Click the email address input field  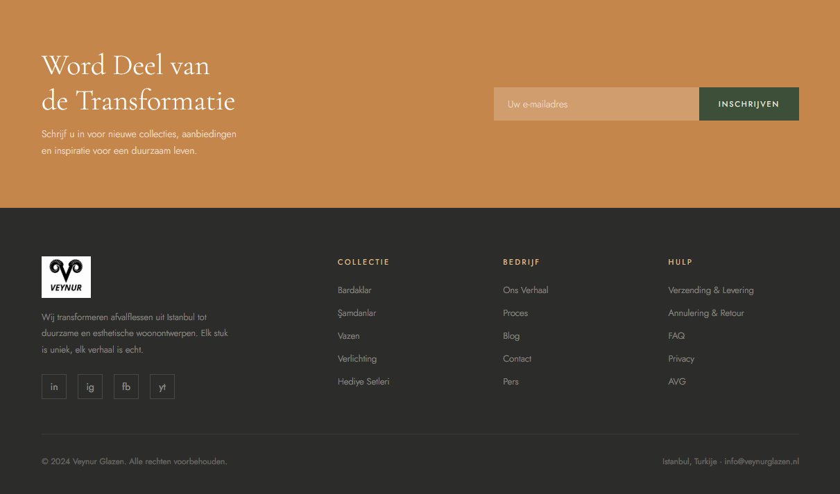pos(596,104)
